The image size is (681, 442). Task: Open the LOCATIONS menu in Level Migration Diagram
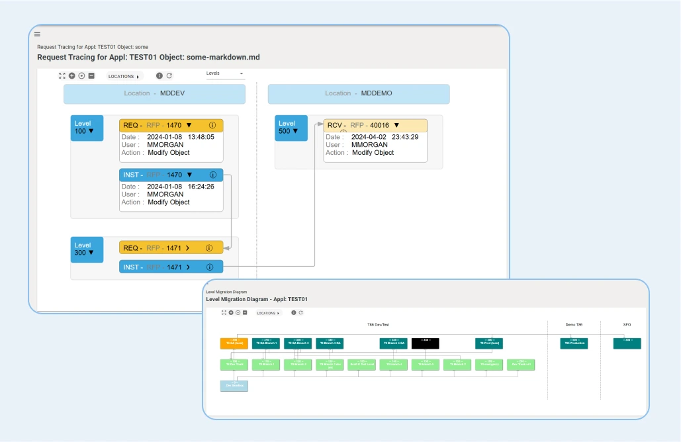click(x=268, y=313)
